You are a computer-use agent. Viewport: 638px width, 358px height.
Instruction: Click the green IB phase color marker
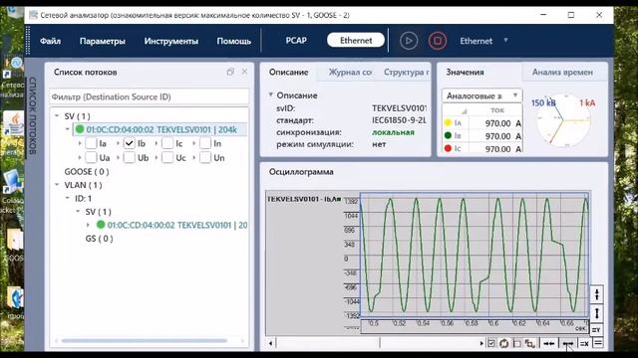tap(448, 135)
